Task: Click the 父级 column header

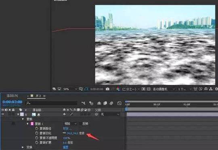Action: 98,110
